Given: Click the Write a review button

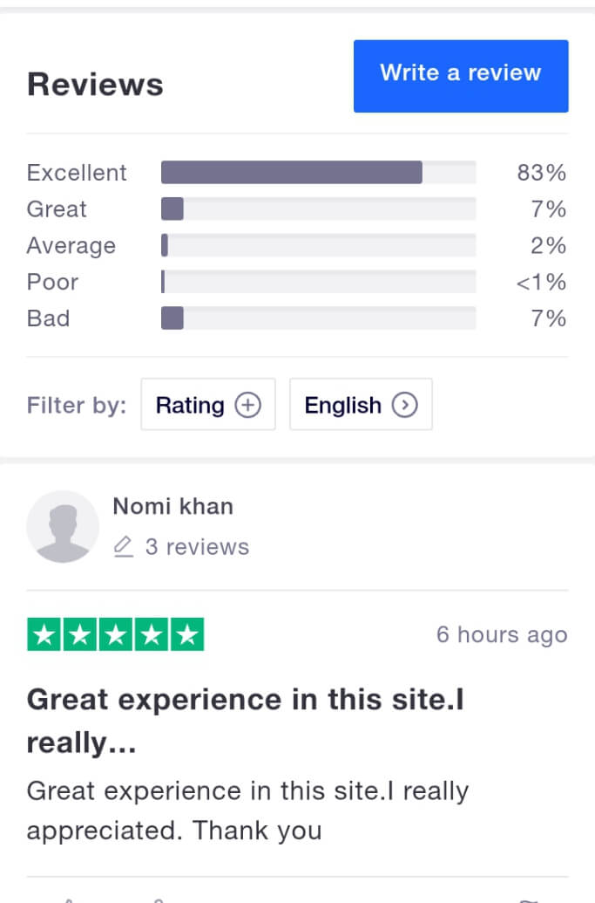Looking at the screenshot, I should tap(461, 76).
